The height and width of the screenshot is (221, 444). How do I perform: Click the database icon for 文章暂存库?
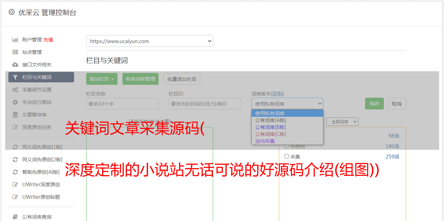tap(15, 115)
